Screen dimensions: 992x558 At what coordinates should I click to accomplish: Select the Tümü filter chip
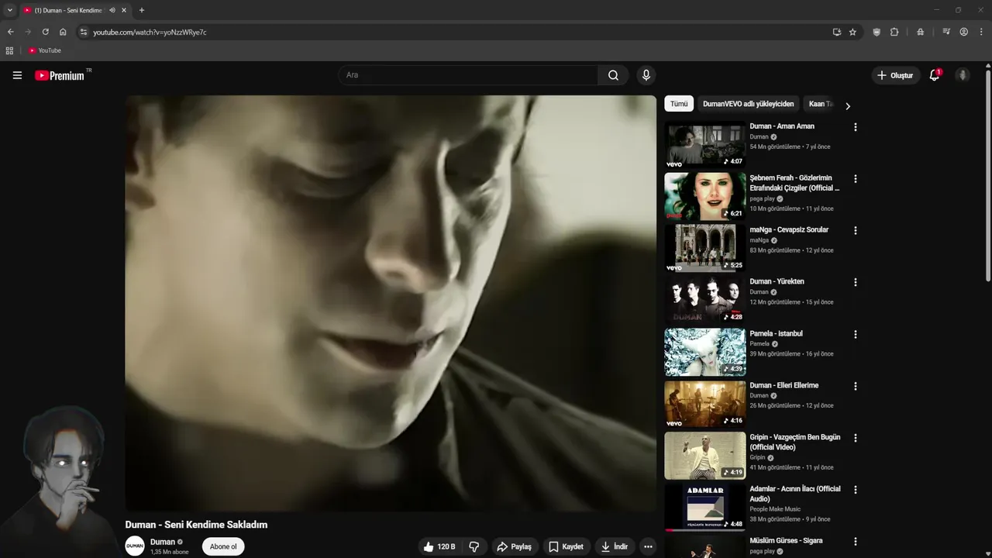pos(679,104)
